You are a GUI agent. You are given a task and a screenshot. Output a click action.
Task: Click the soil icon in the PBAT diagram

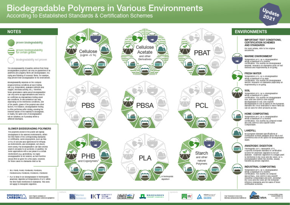pyautogui.click(x=185, y=49)
